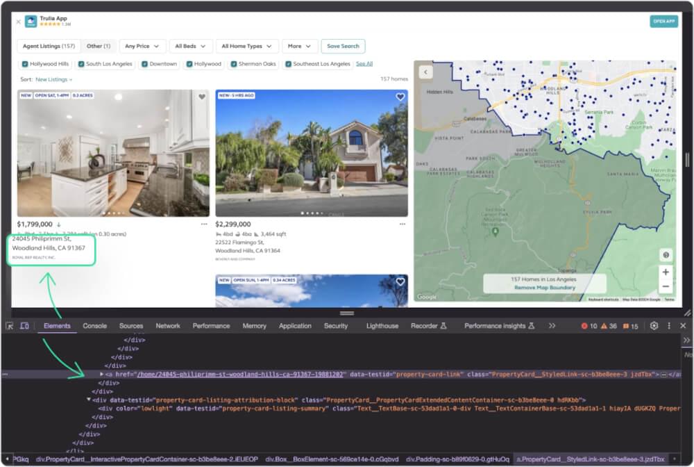Open the Any Price dropdown

pyautogui.click(x=142, y=46)
